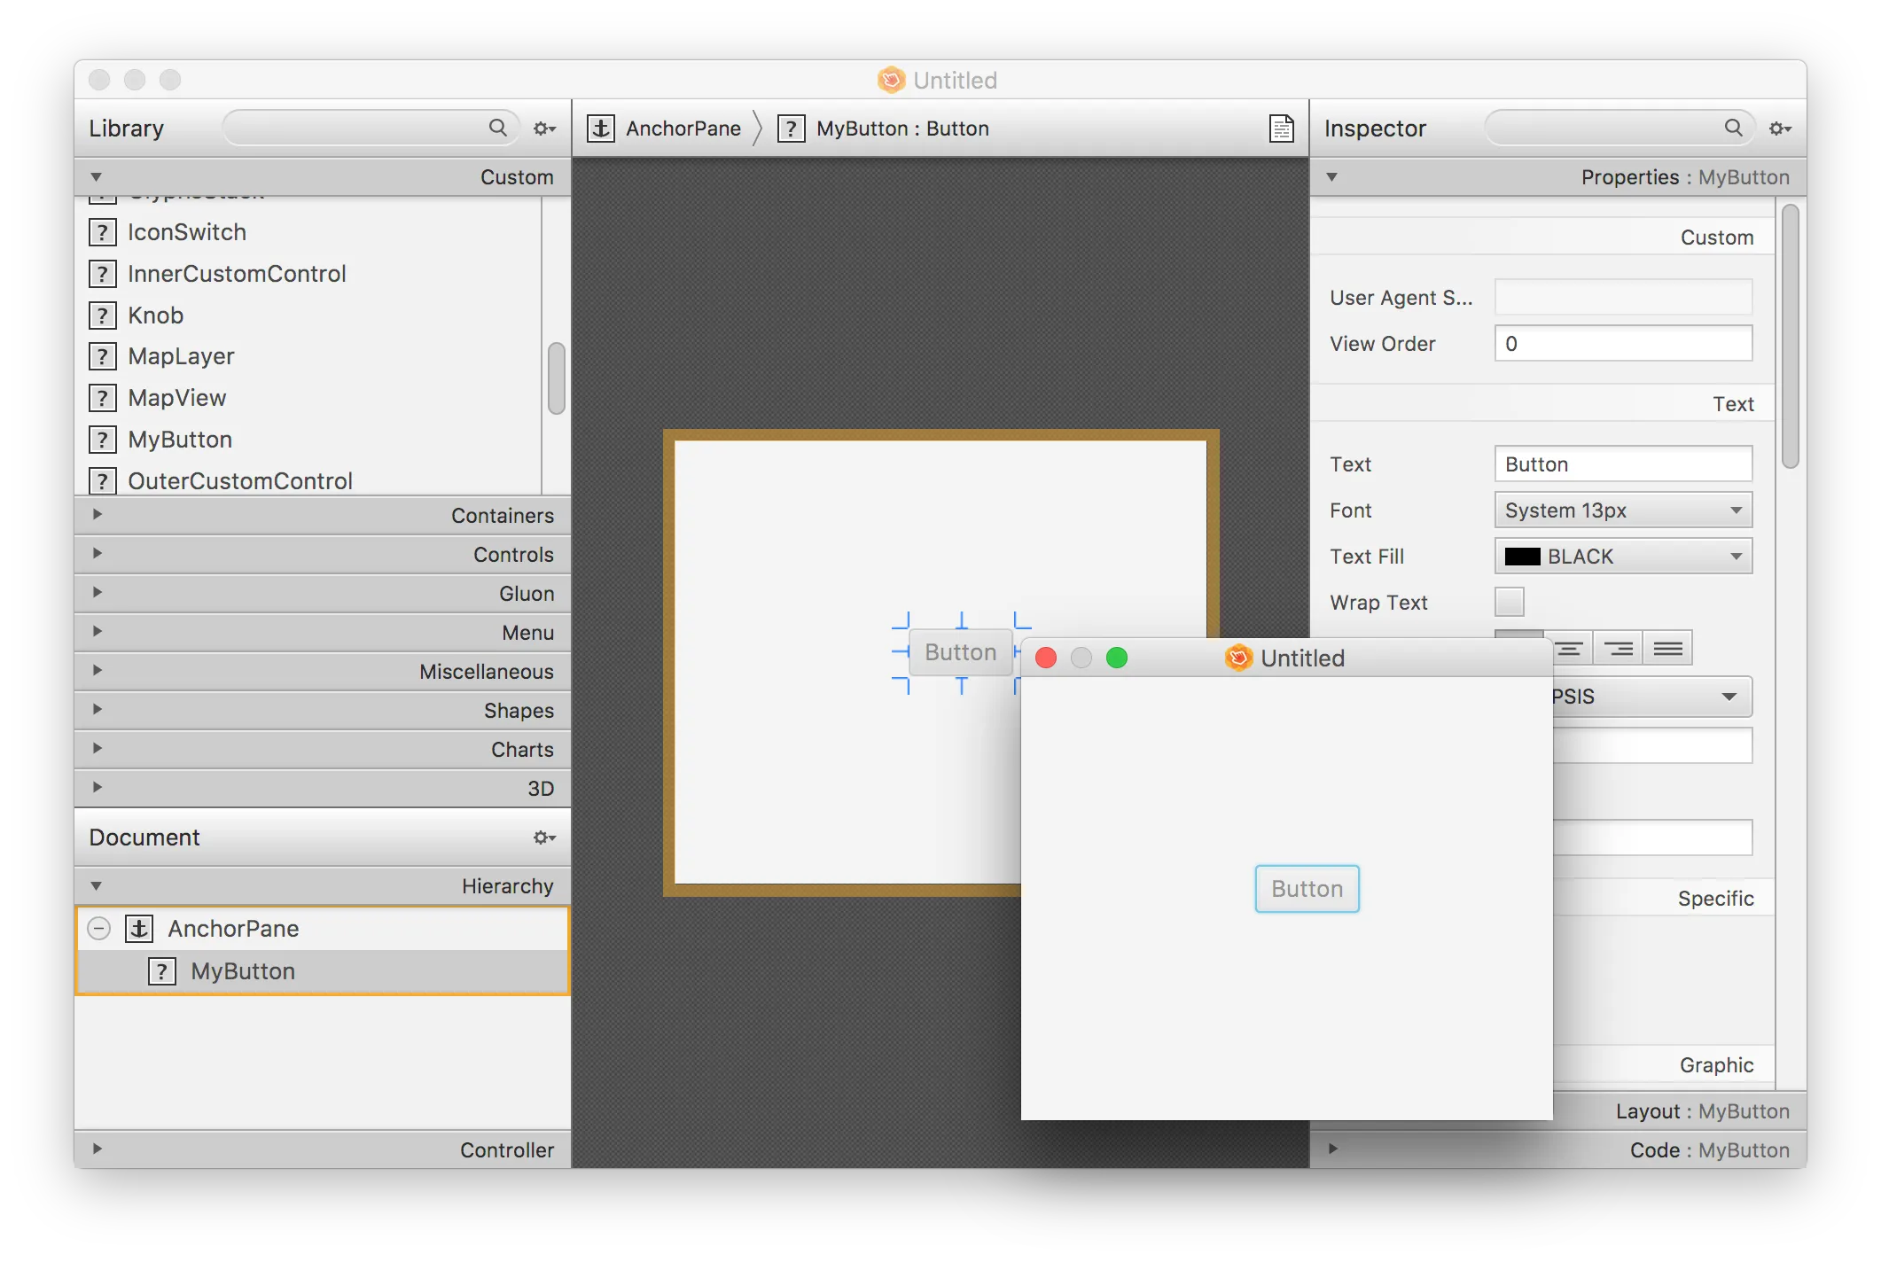
Task: Click the View Order input field
Action: (x=1623, y=344)
